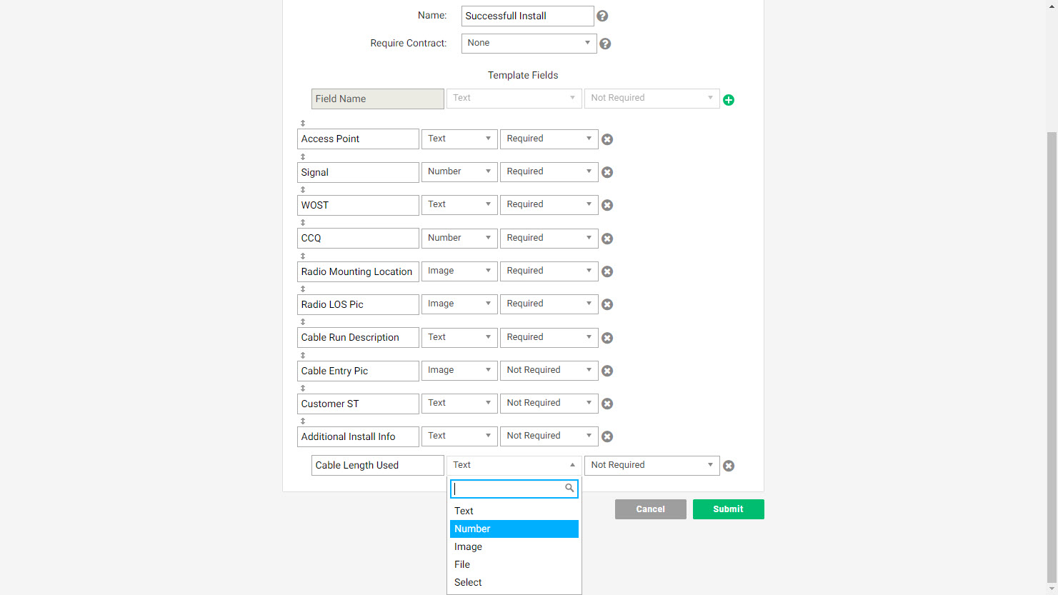
Task: Open type dropdown for CCQ field
Action: 459,238
